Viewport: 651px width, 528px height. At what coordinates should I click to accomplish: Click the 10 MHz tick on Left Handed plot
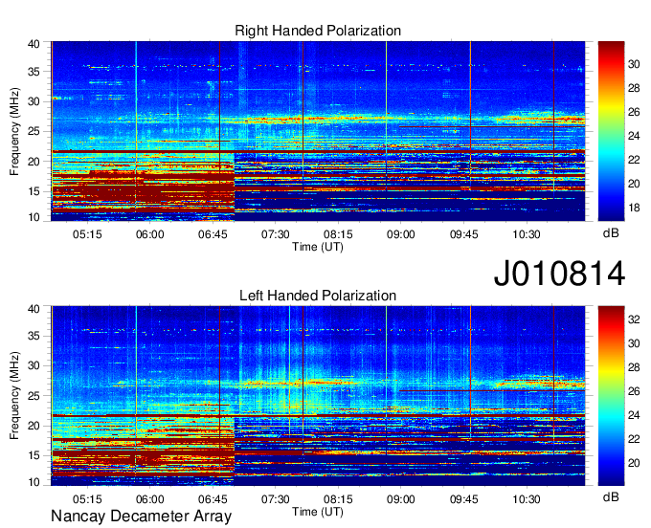tap(34, 482)
